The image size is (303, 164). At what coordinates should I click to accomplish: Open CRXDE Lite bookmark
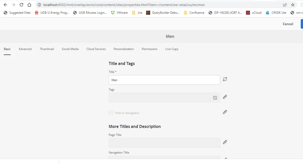coord(276,13)
